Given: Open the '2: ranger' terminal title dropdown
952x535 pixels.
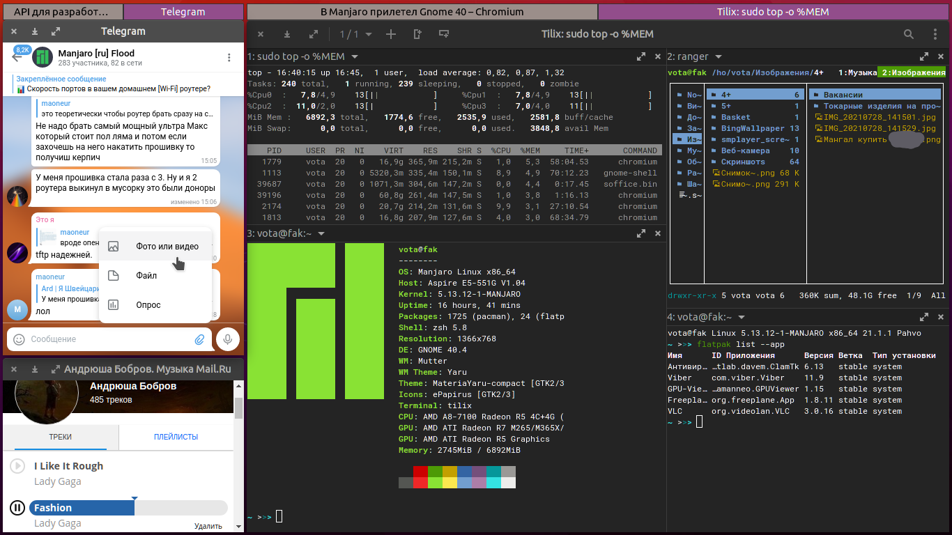Looking at the screenshot, I should tap(719, 57).
